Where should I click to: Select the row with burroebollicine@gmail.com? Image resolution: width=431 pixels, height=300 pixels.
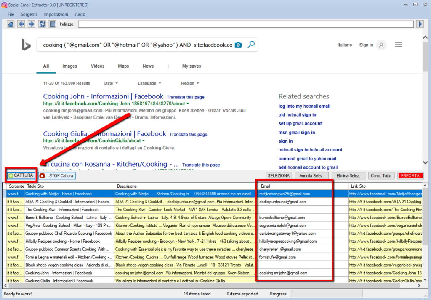point(214,218)
